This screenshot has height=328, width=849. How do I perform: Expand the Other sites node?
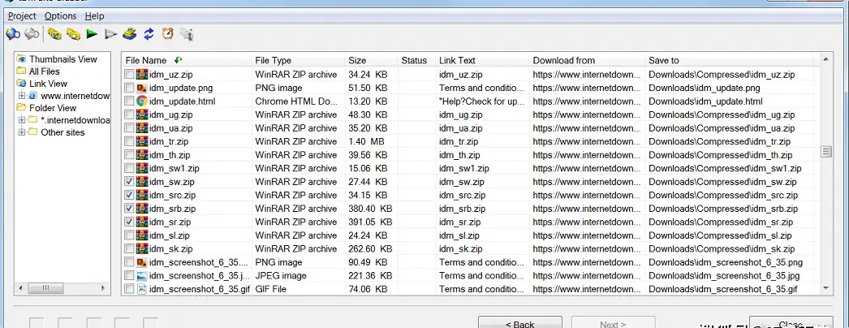tap(22, 132)
